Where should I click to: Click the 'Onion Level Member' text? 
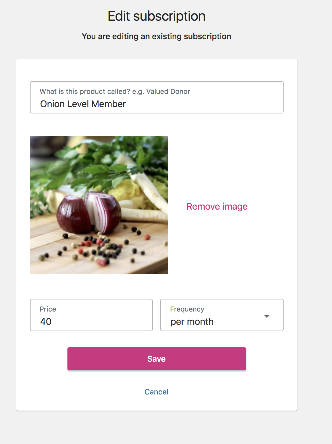coord(83,104)
